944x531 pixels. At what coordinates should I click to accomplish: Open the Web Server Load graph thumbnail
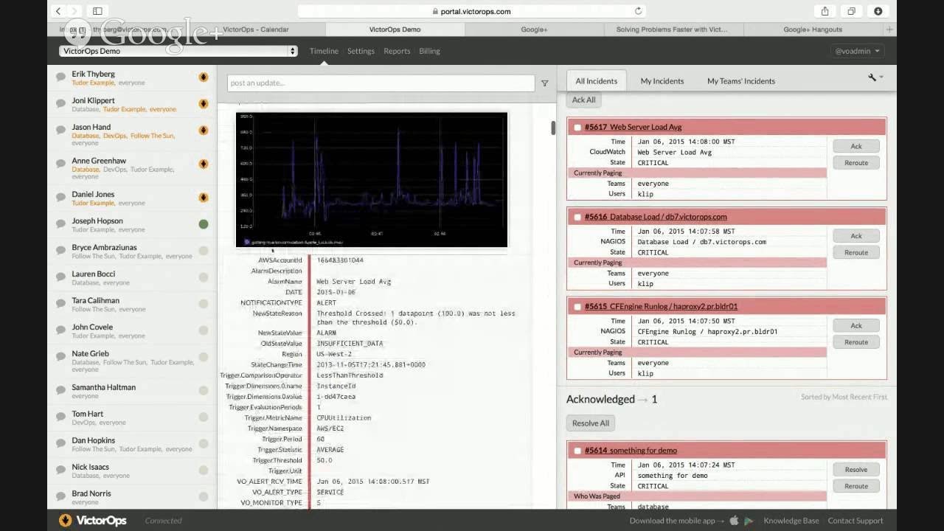point(372,180)
